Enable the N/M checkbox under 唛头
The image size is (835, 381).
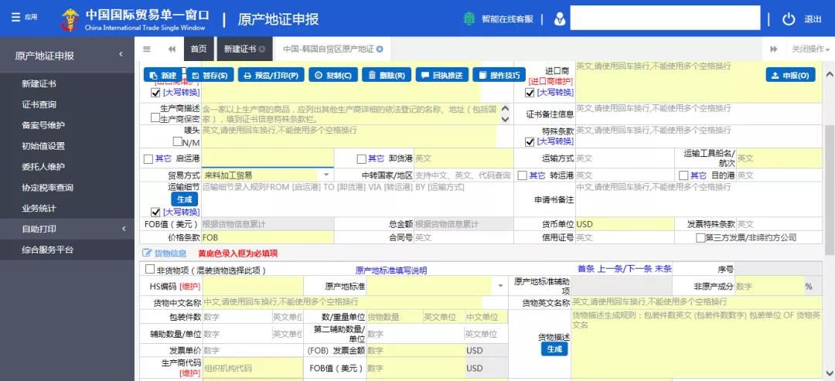click(177, 141)
